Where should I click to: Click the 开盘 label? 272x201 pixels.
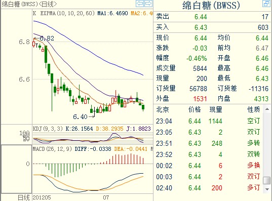pyautogui.click(x=224, y=58)
